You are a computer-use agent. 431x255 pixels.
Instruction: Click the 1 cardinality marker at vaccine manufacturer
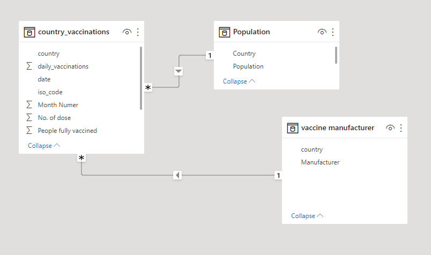click(278, 175)
